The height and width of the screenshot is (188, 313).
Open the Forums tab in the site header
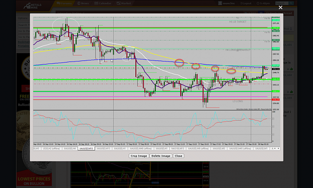tap(64, 3)
